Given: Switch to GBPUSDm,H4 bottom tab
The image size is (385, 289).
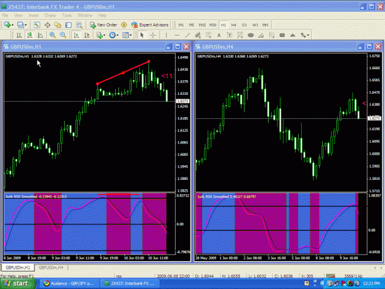Looking at the screenshot, I should pos(51,267).
